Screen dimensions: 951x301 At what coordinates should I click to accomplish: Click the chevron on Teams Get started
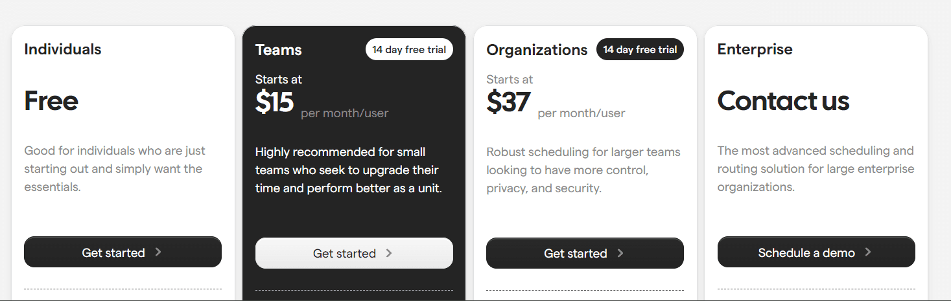(389, 253)
